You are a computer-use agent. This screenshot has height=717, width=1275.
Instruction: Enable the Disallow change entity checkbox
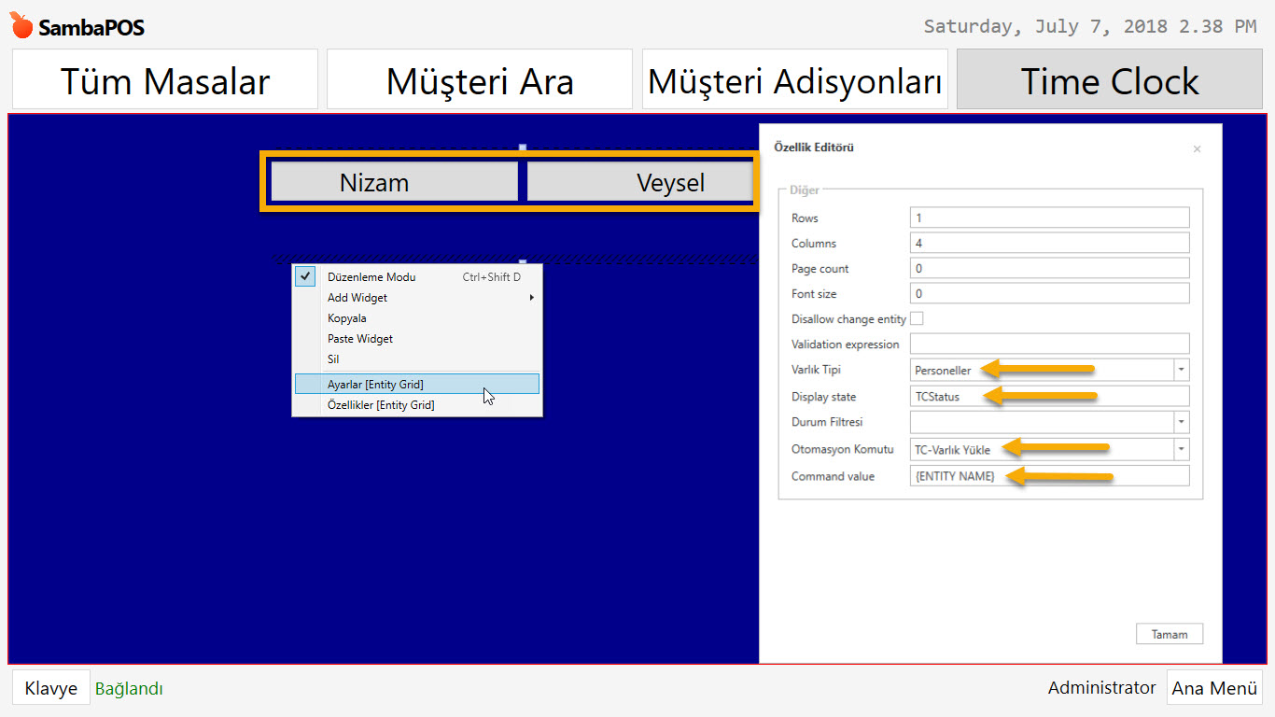tap(917, 317)
